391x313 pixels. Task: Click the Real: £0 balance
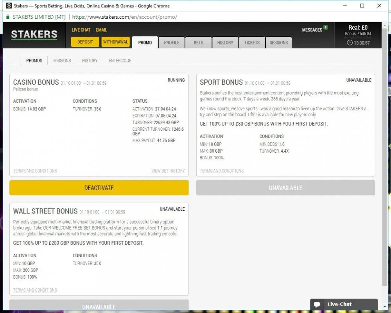[358, 27]
